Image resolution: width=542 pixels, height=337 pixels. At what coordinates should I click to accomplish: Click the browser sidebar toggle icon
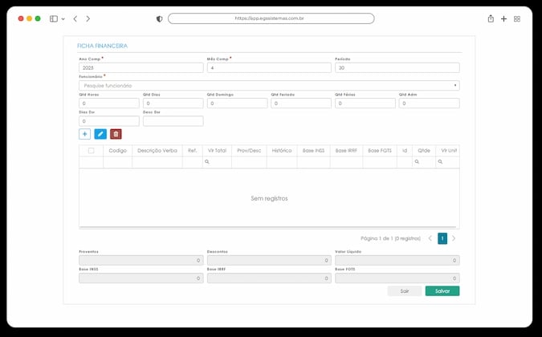pyautogui.click(x=54, y=18)
